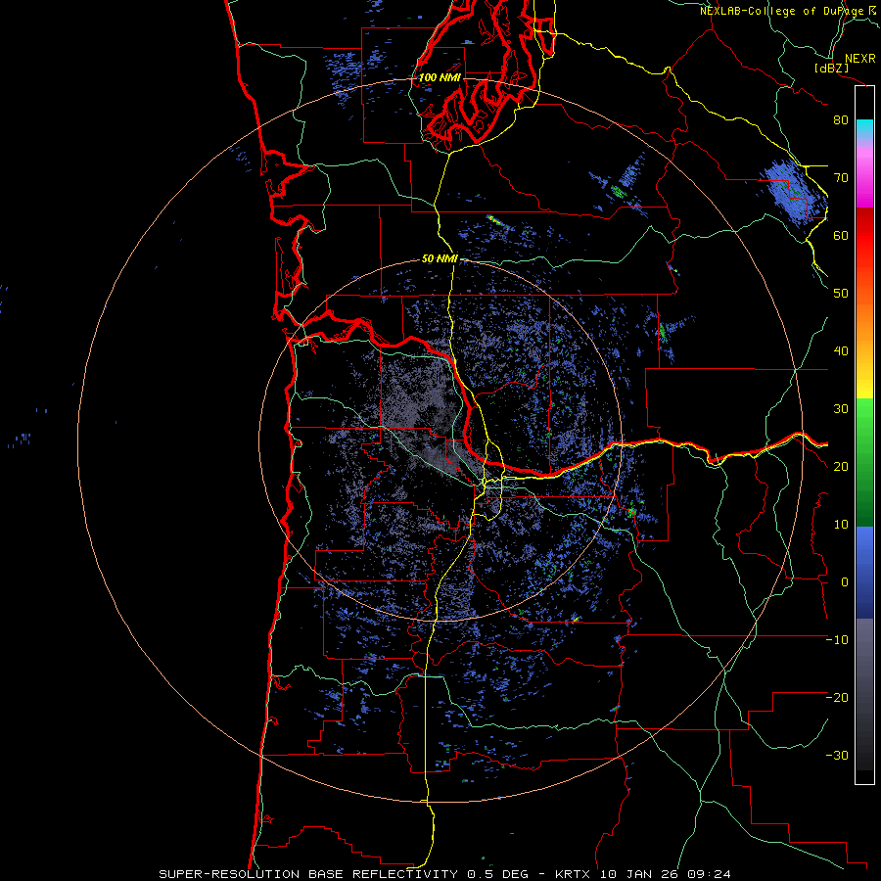Click the 30 value on the dBZ scale

841,409
